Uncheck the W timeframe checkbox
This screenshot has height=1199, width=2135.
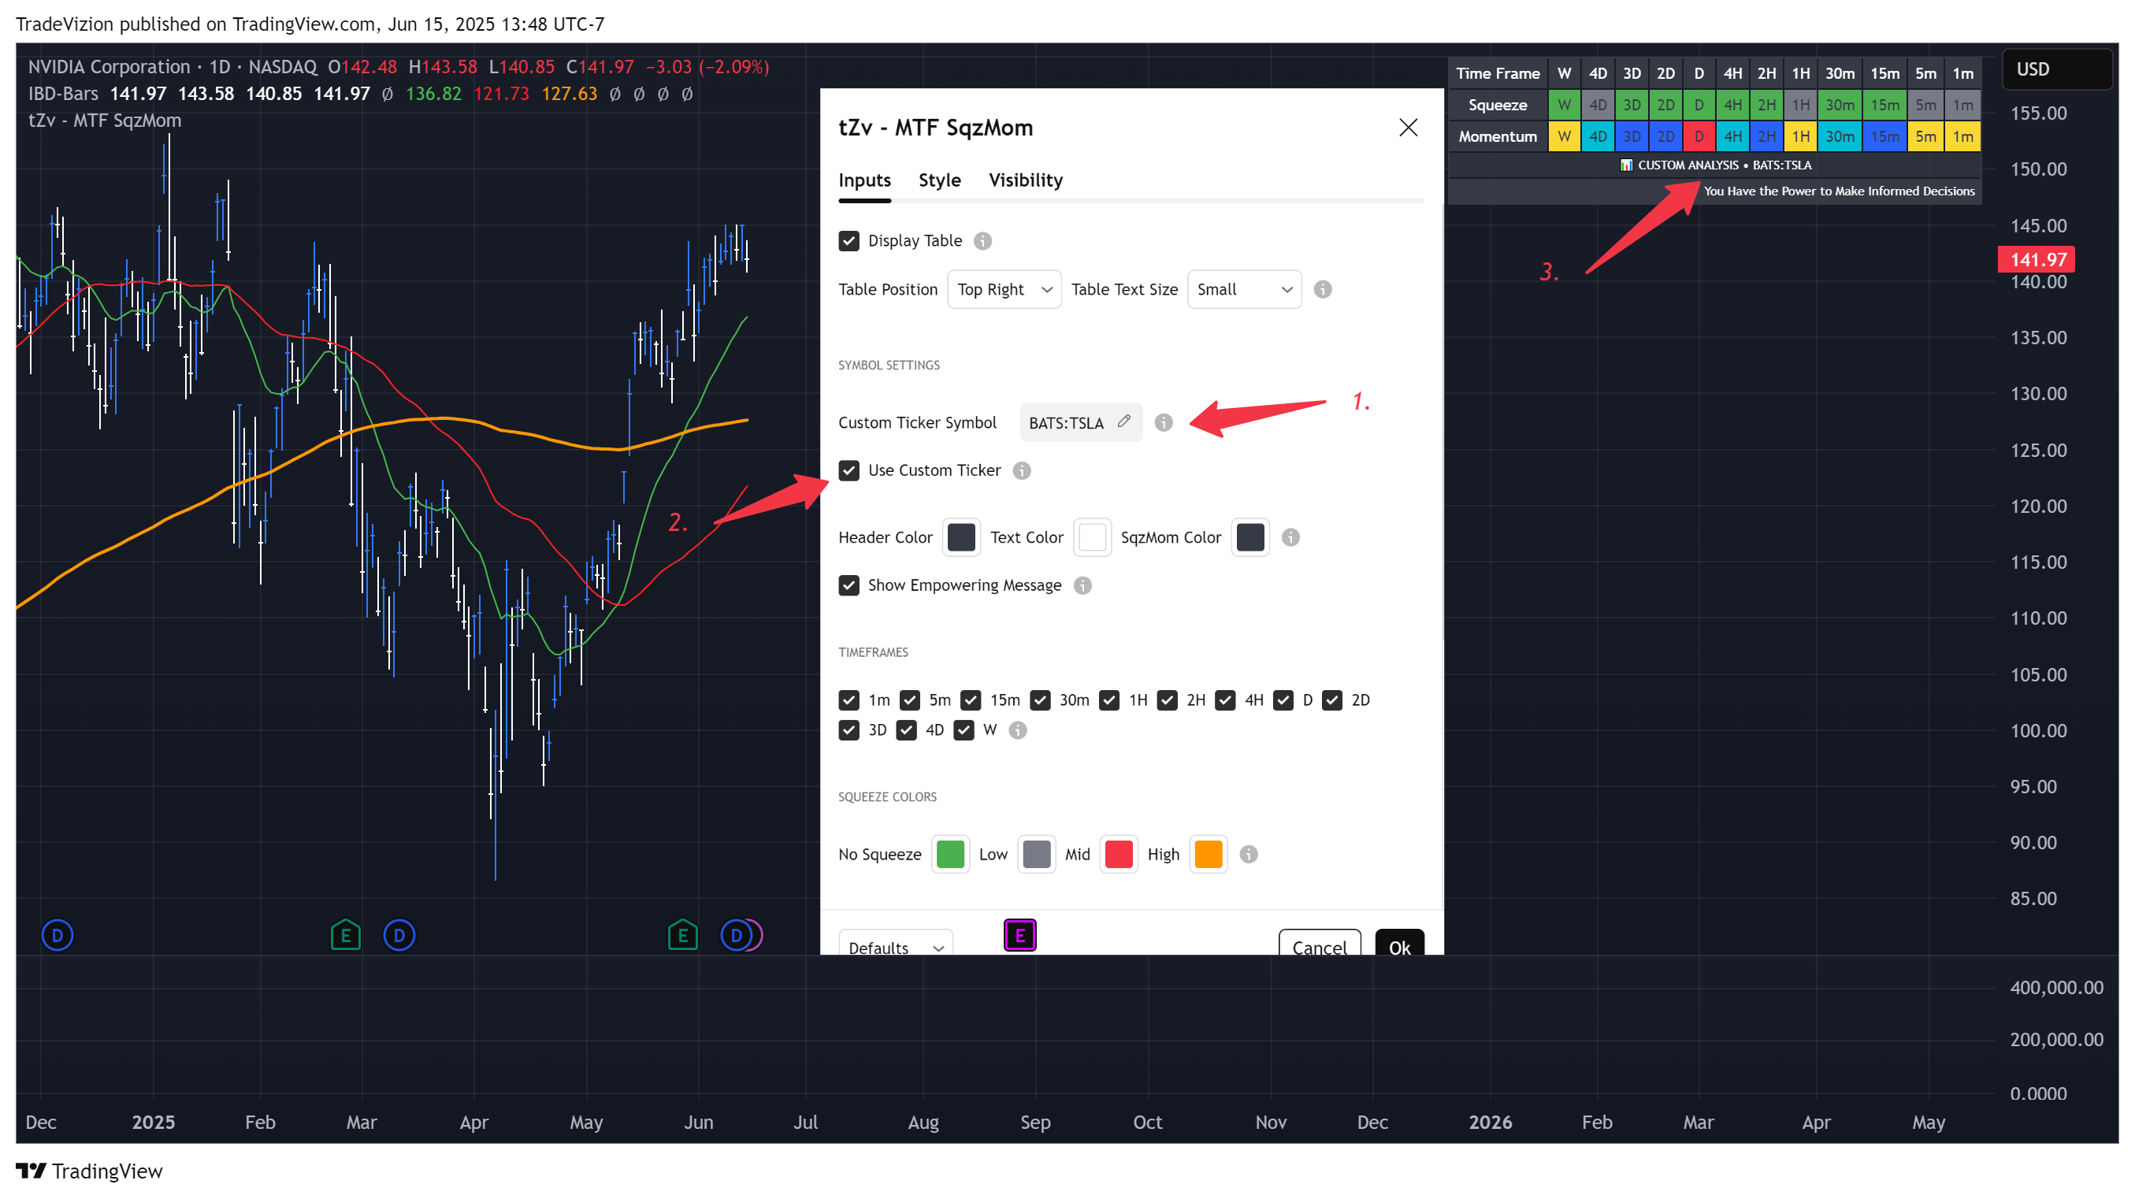963,730
